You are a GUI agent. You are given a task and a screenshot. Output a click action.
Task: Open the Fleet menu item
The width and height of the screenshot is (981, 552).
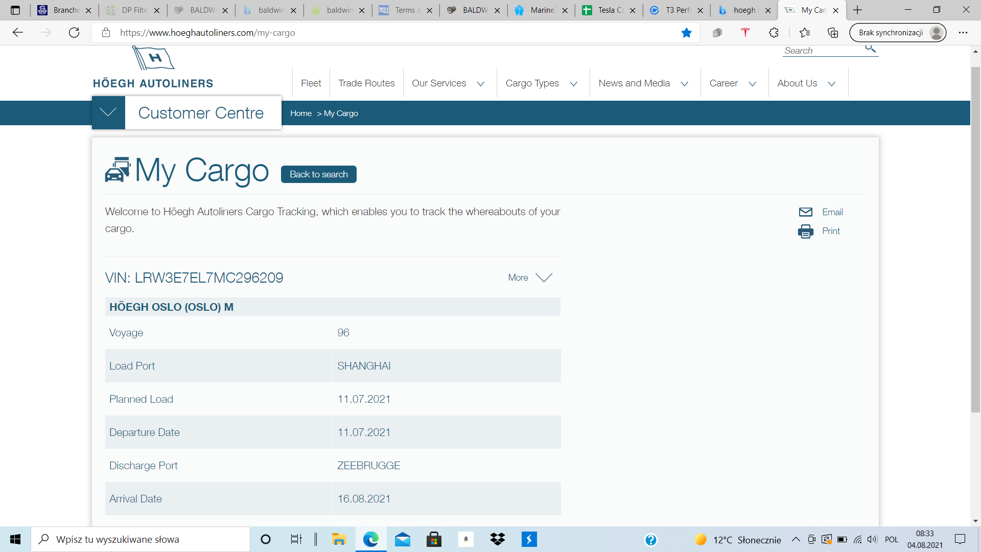311,83
